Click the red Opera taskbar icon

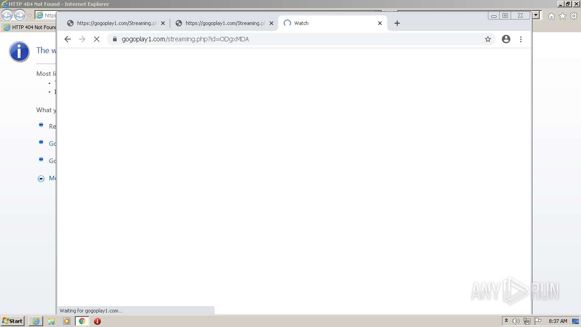click(97, 321)
